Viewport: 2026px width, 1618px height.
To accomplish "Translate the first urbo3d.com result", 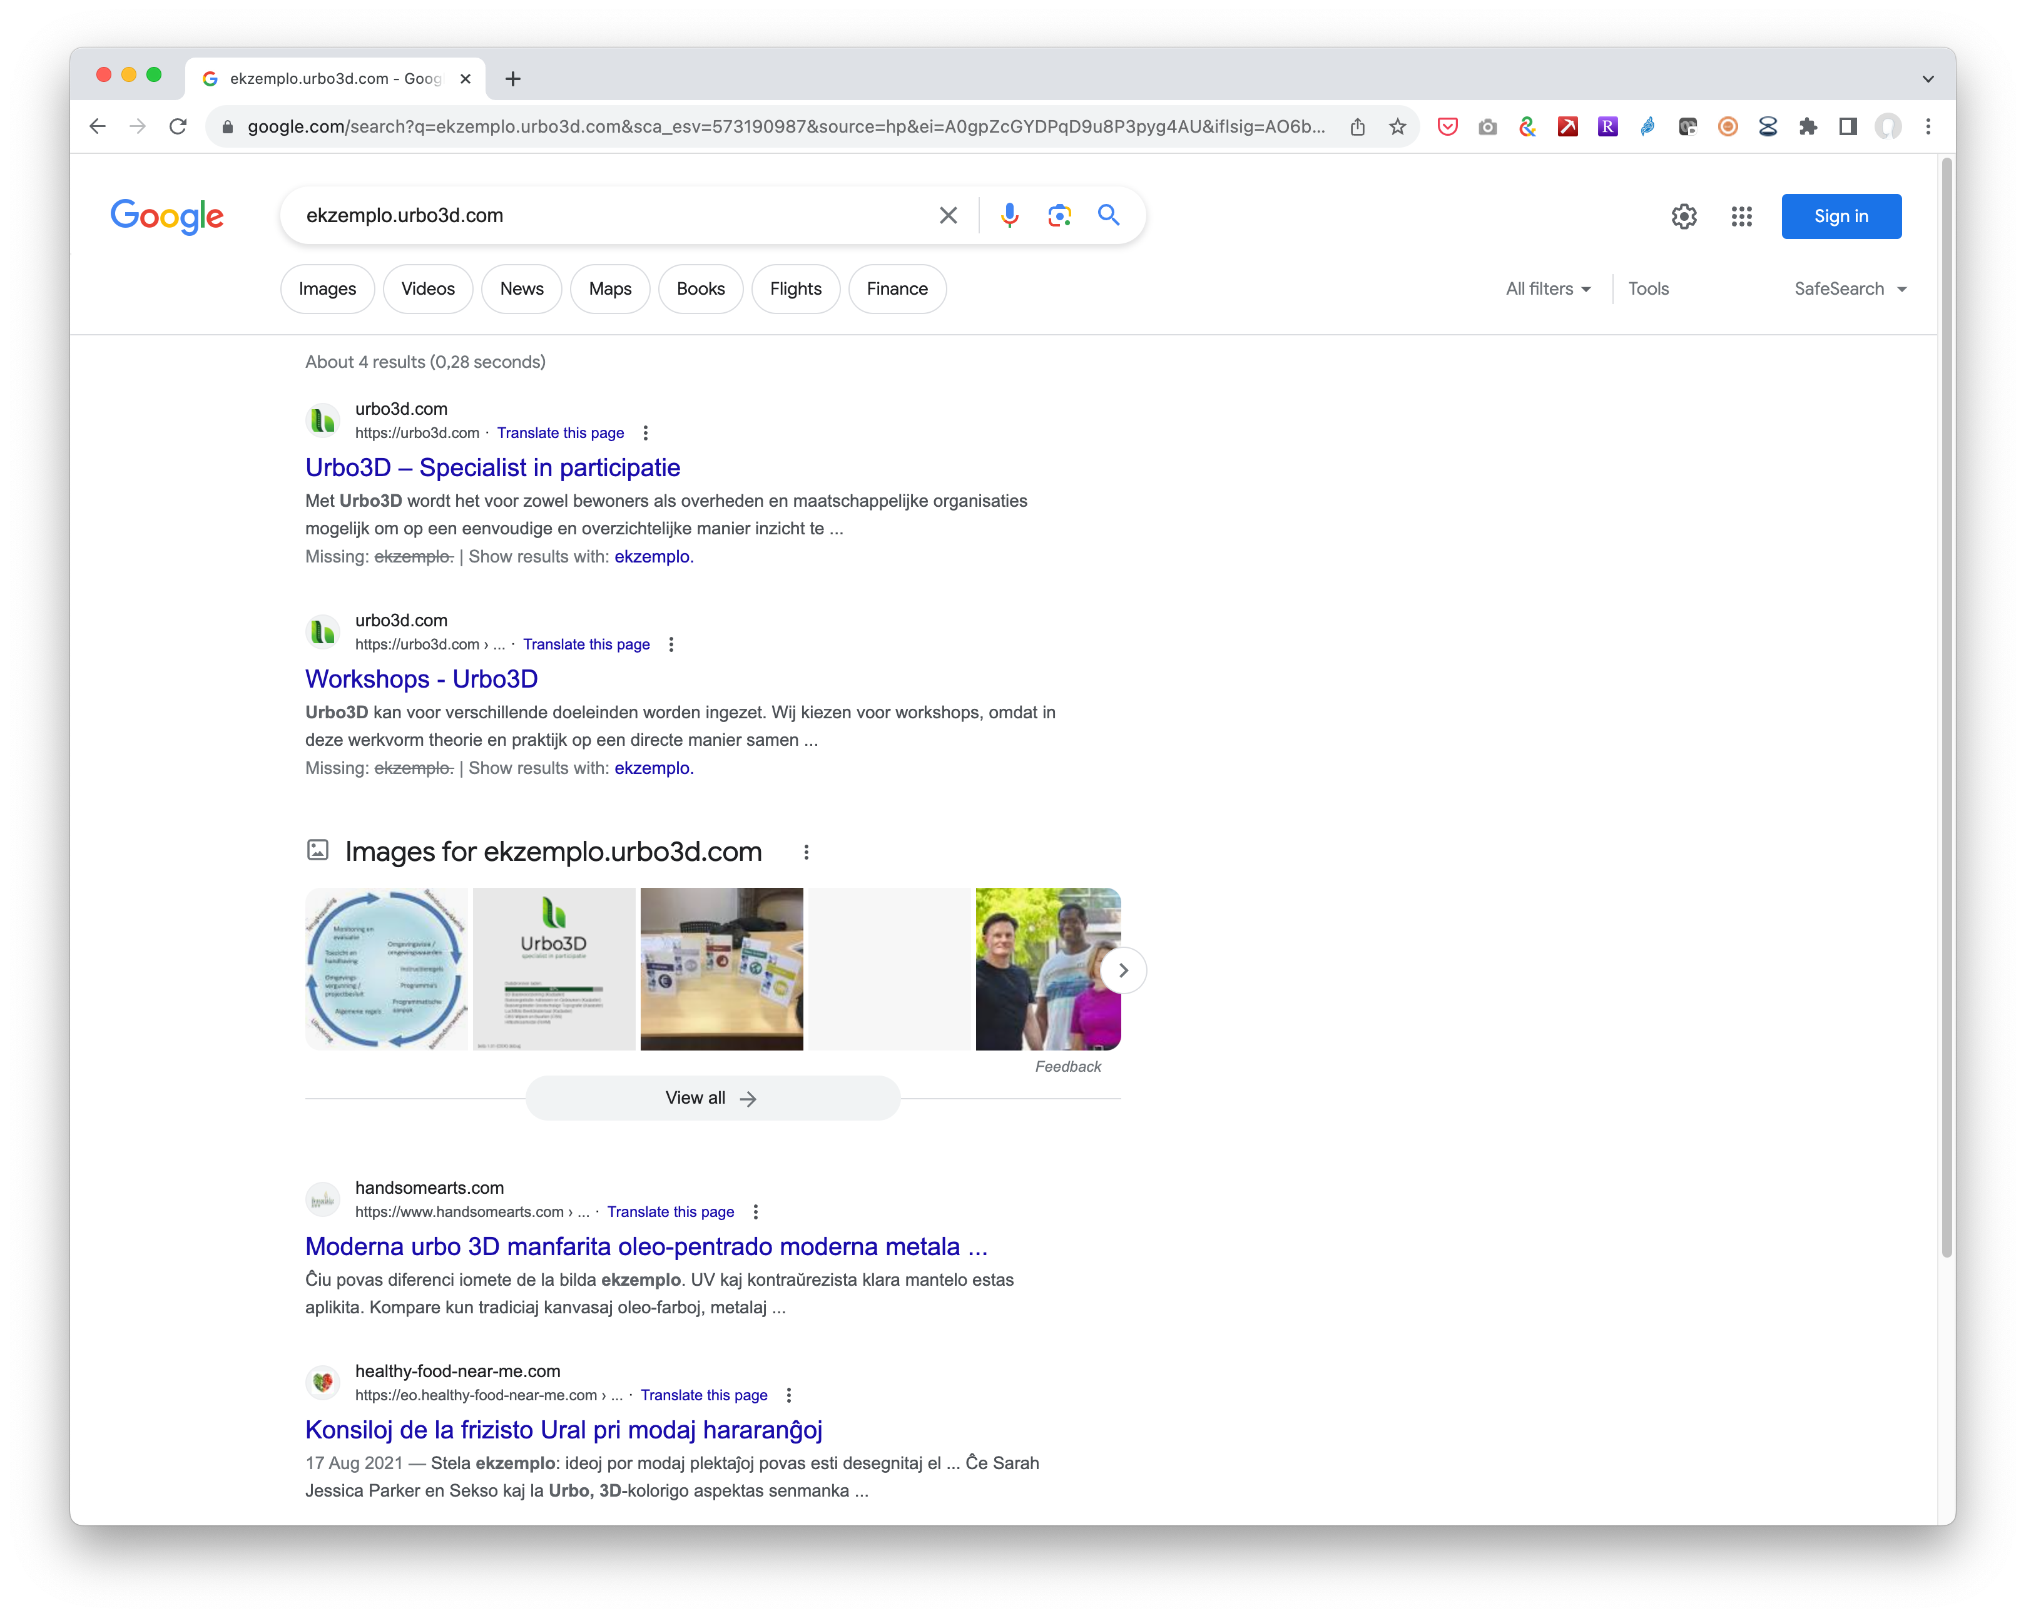I will pos(560,432).
